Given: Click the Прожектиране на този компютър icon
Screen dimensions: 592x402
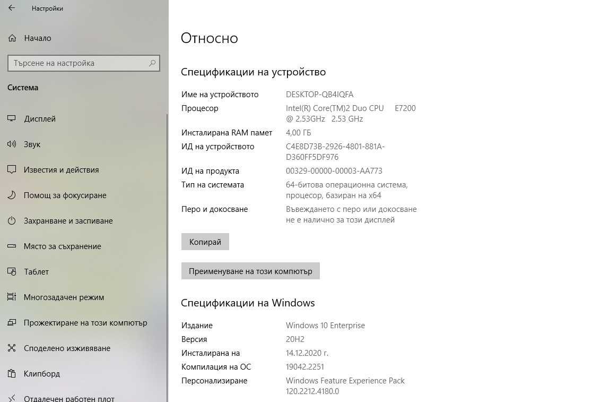Looking at the screenshot, I should (12, 323).
